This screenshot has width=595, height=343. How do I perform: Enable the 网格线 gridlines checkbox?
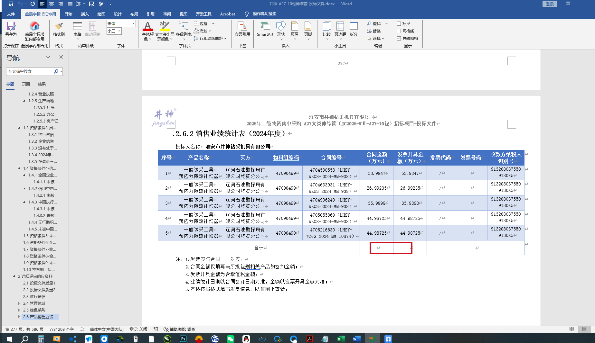(x=399, y=31)
